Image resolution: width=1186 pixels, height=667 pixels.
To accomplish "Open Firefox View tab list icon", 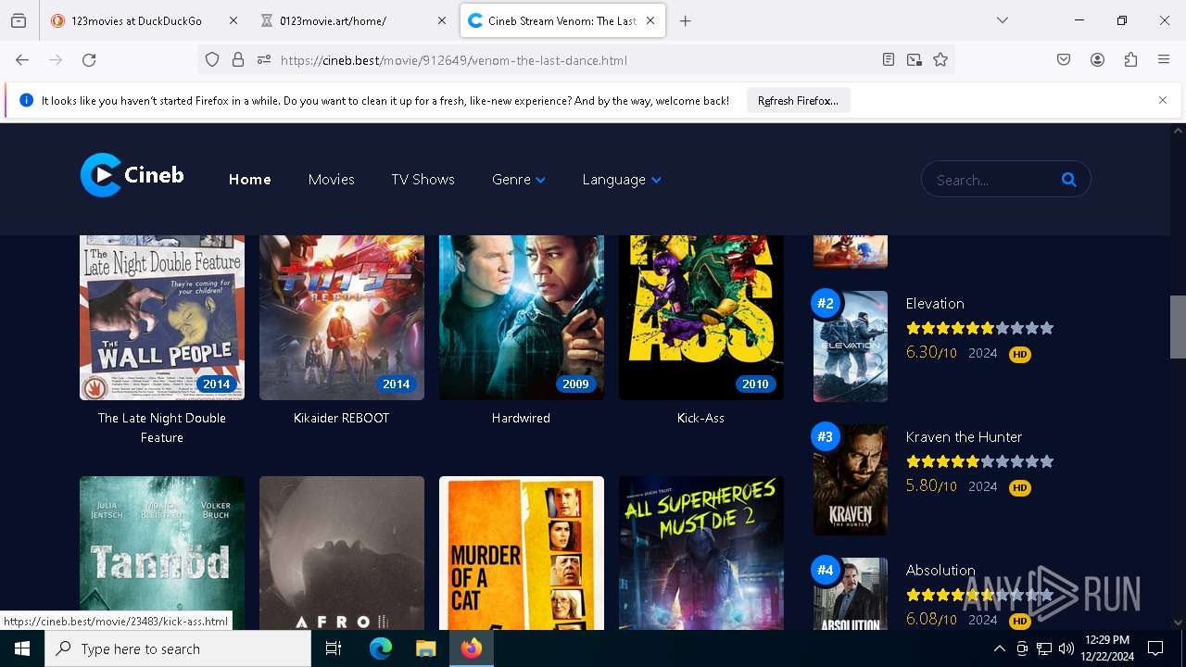I will [19, 20].
